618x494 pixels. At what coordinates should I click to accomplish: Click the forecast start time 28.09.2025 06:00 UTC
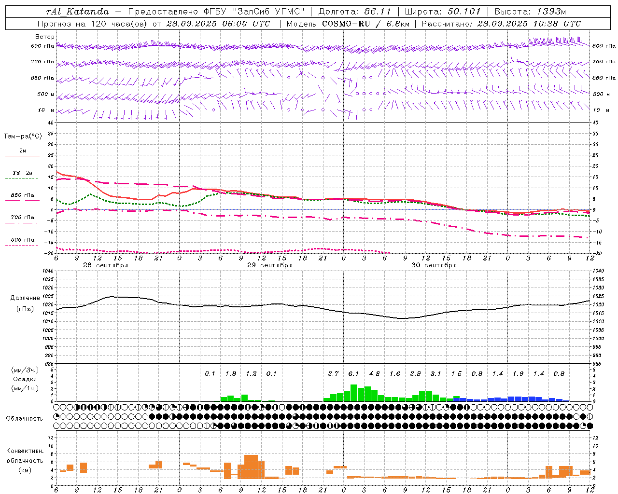[x=218, y=24]
